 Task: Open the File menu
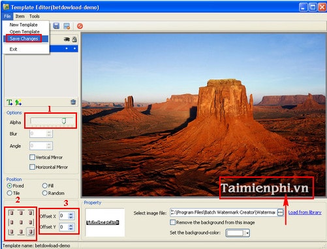click(x=7, y=16)
